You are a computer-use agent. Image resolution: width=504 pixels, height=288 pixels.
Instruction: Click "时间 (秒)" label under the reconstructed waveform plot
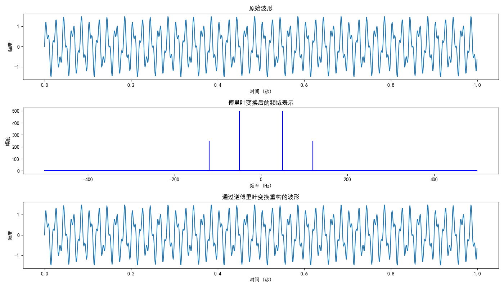[x=261, y=280]
